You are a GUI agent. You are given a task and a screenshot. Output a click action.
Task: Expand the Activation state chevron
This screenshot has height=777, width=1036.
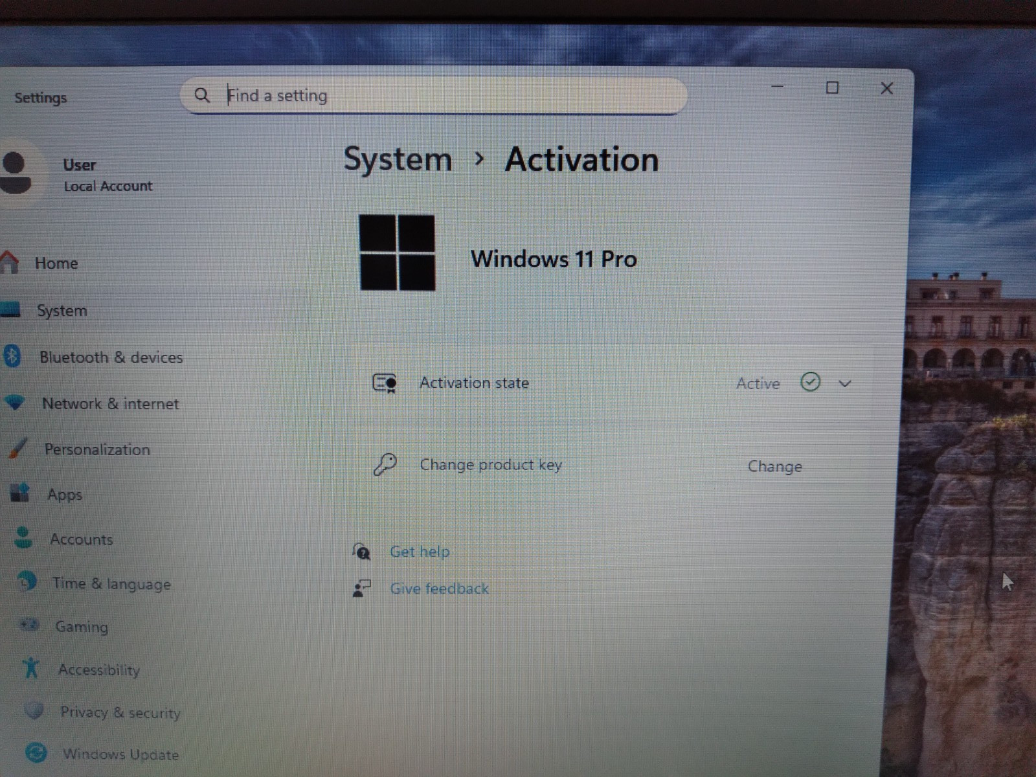pos(844,383)
